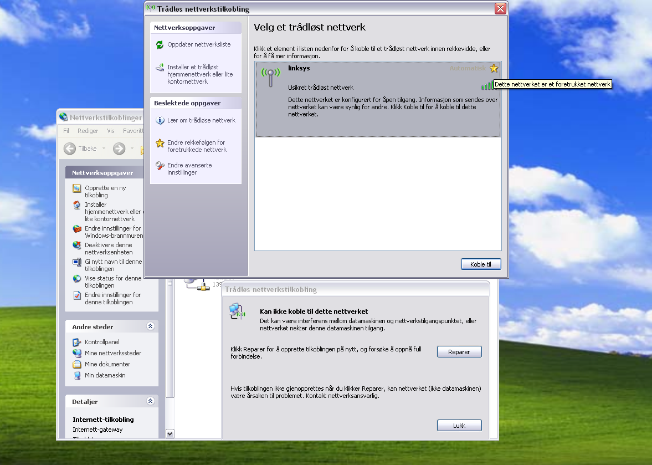Open Opprette en ny tilkobling task

point(105,191)
